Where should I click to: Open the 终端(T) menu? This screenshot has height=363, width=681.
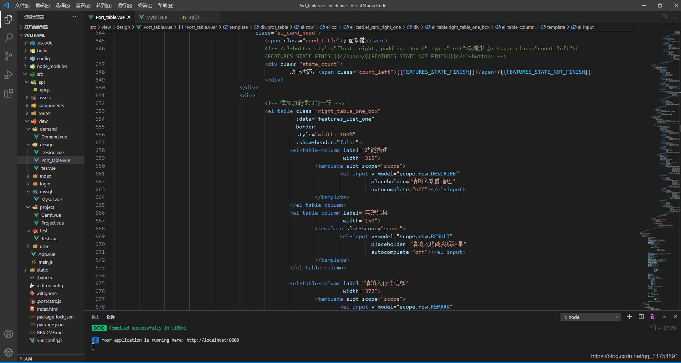click(x=145, y=5)
